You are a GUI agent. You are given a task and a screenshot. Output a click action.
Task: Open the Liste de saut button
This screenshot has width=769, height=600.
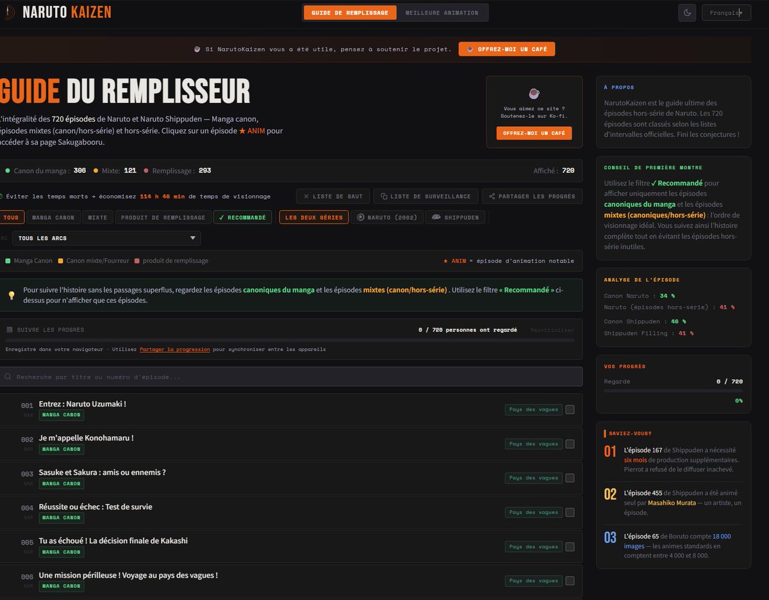pos(333,196)
